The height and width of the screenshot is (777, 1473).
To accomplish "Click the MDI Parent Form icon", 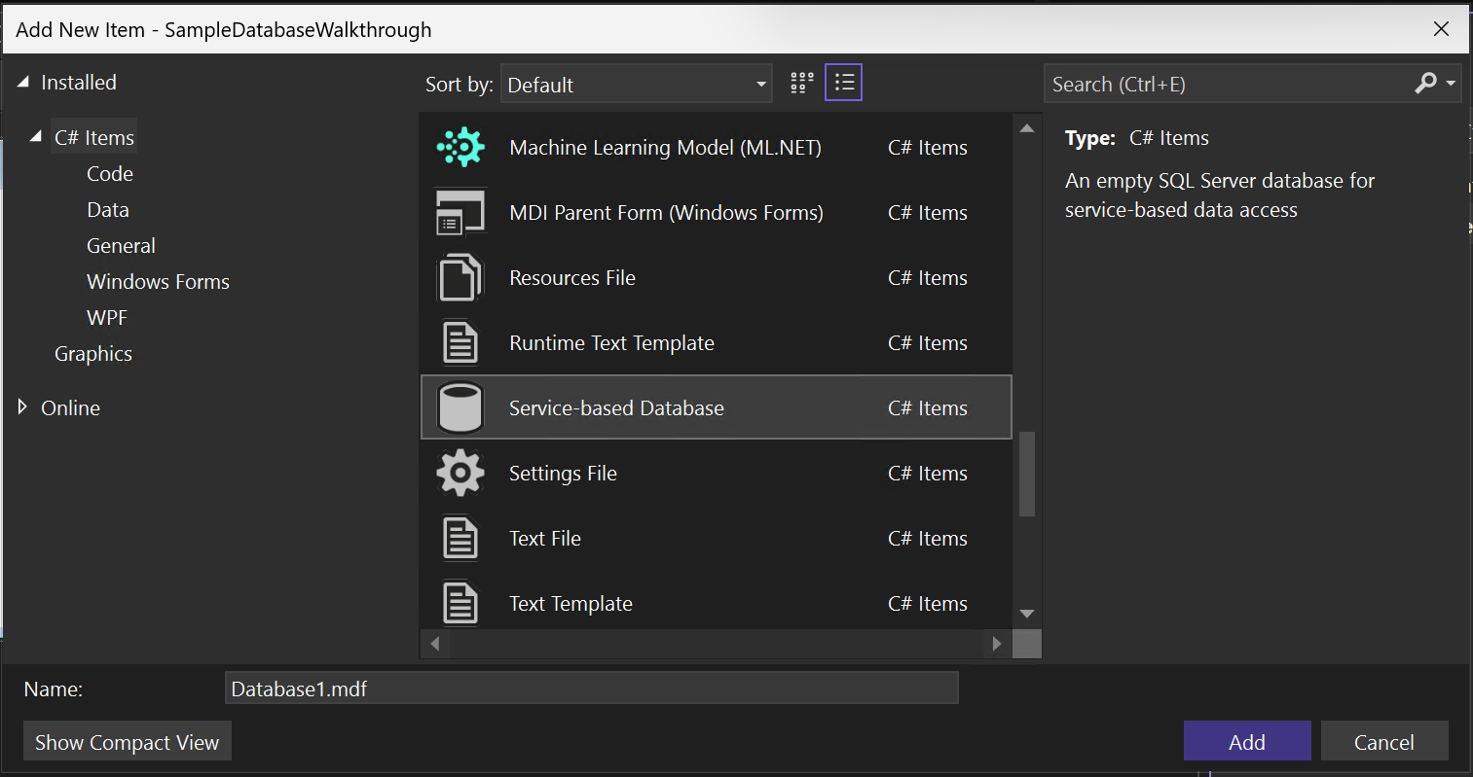I will pyautogui.click(x=460, y=213).
